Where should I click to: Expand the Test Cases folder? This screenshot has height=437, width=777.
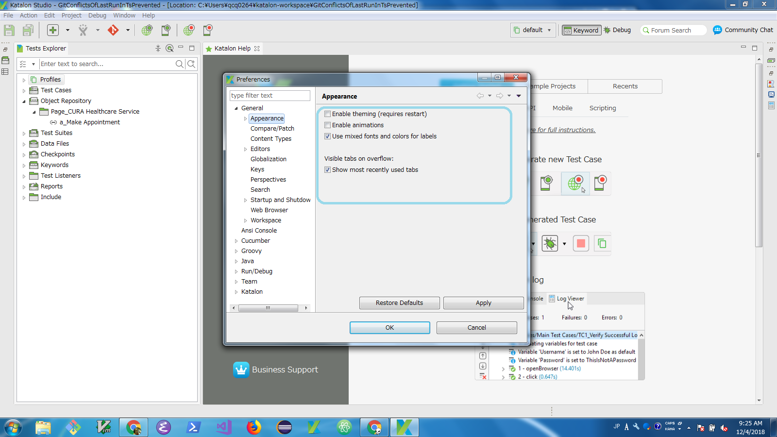coord(24,90)
